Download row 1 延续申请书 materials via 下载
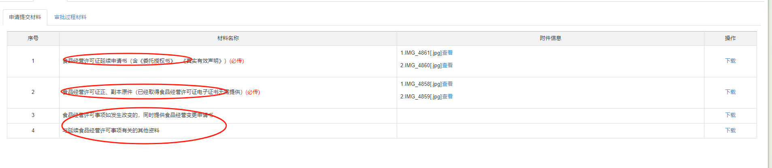 [730, 61]
